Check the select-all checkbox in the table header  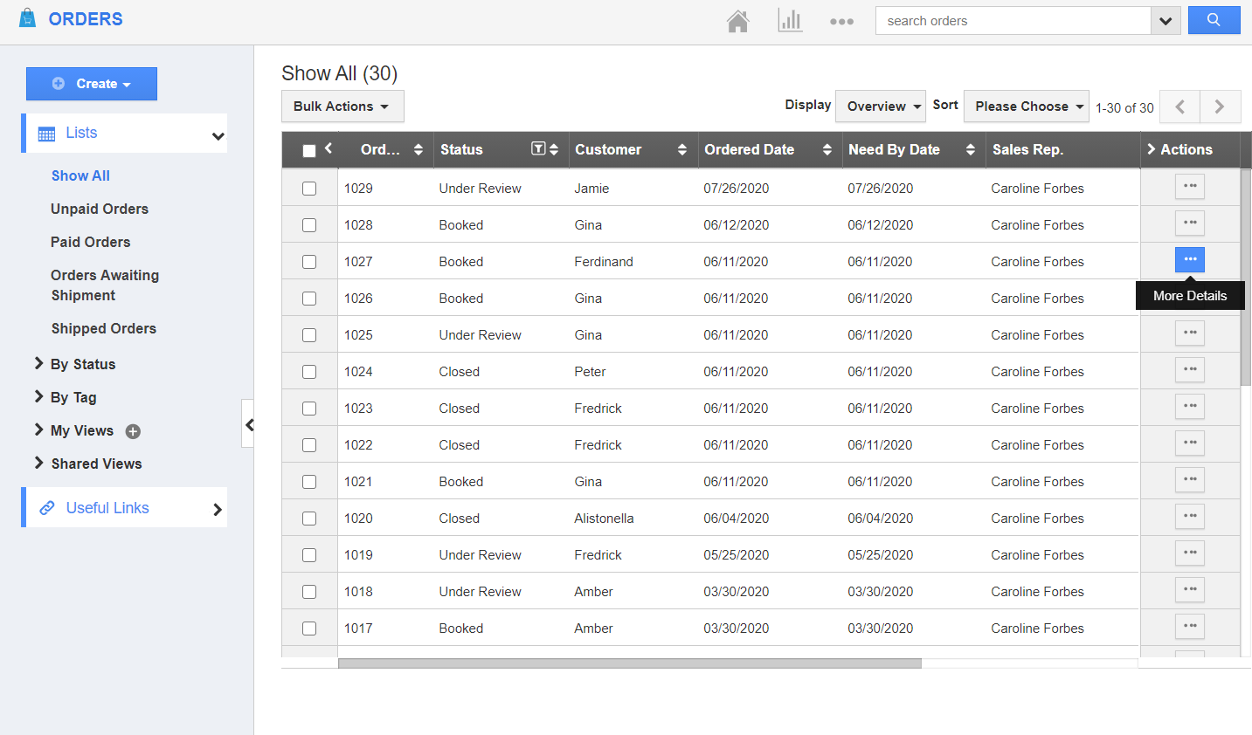coord(309,149)
